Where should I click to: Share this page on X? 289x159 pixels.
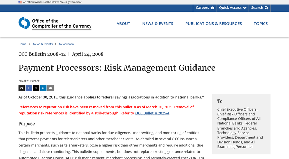(36, 88)
